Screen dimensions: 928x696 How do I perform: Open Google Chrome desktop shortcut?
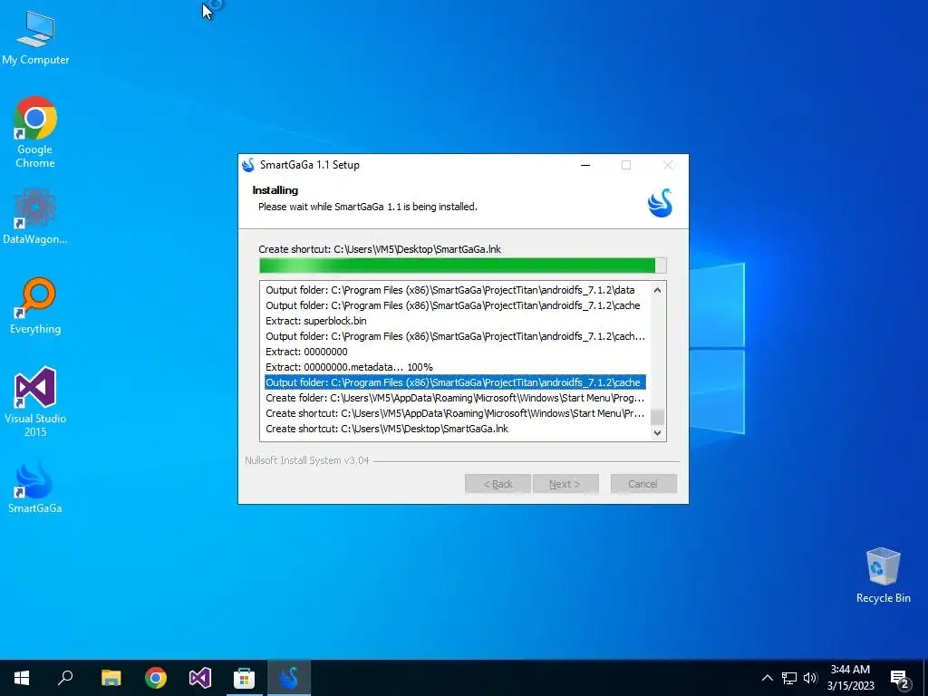[x=35, y=132]
